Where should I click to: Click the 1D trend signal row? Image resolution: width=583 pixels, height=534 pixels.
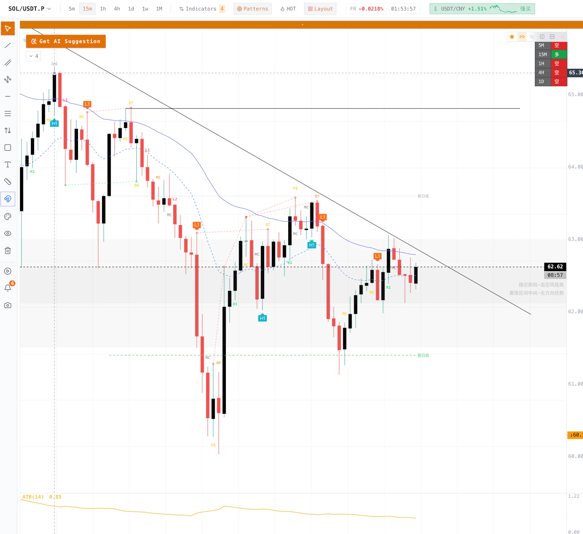pos(551,82)
